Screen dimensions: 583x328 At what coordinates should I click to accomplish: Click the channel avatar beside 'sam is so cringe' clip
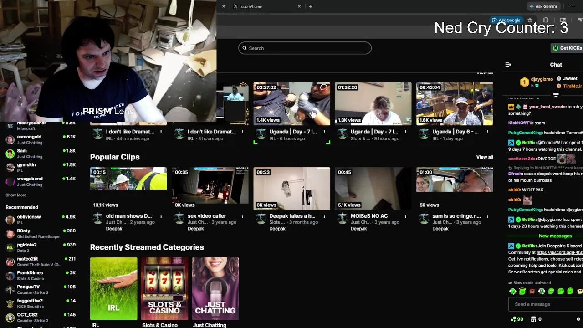[x=424, y=219]
